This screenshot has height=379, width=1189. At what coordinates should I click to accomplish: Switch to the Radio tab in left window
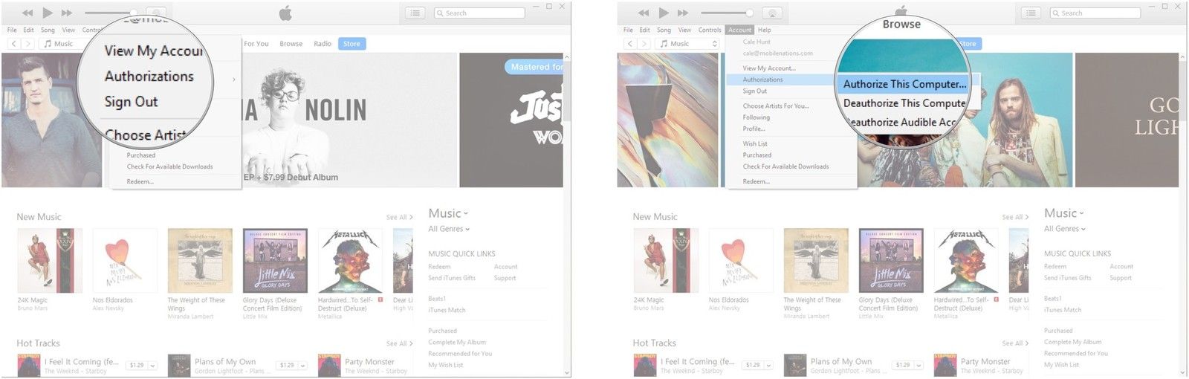coord(323,44)
